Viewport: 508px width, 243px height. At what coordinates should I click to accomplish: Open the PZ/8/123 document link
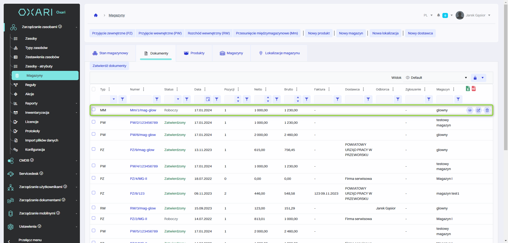(x=137, y=194)
